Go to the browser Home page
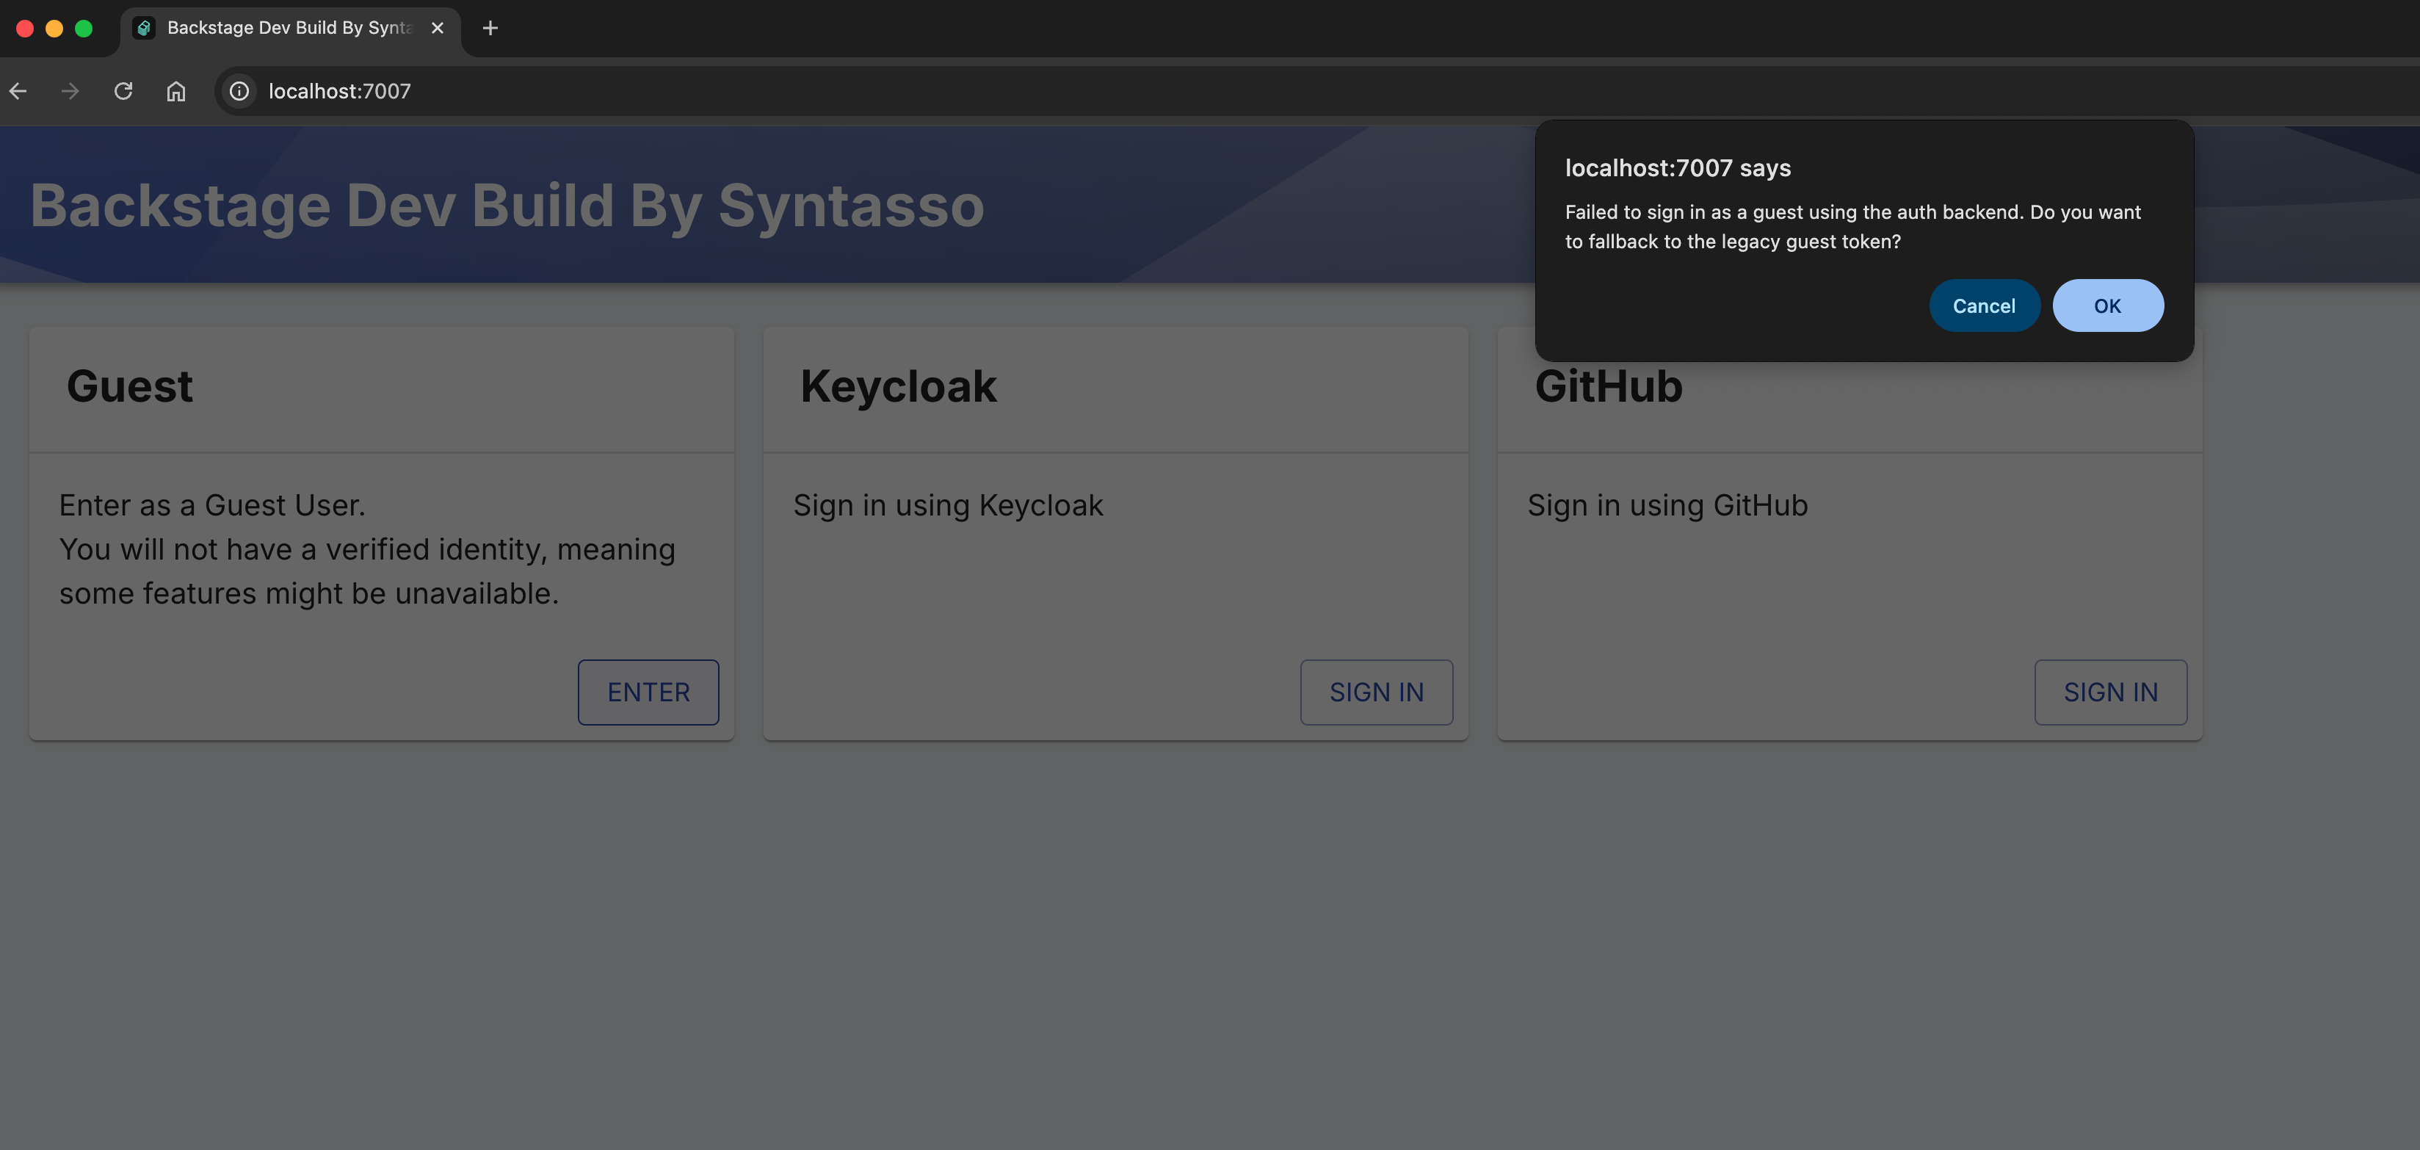 click(x=175, y=91)
